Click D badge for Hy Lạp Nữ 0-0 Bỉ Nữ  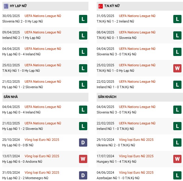point(83,142)
